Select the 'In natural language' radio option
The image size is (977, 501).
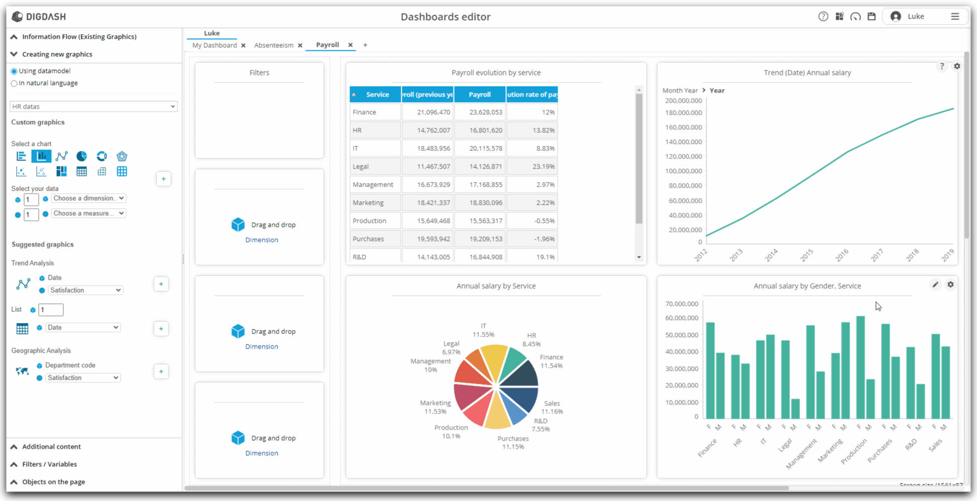14,83
